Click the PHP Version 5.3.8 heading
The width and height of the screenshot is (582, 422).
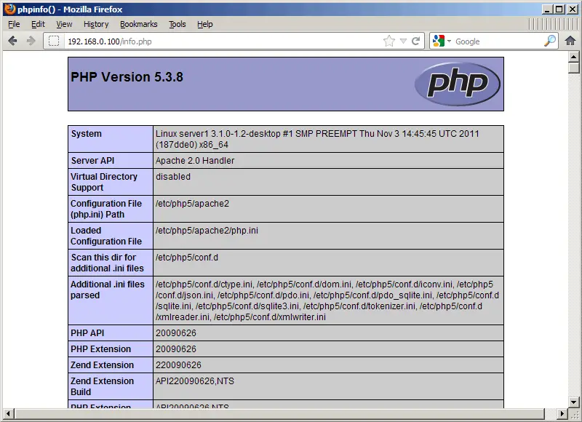[127, 77]
